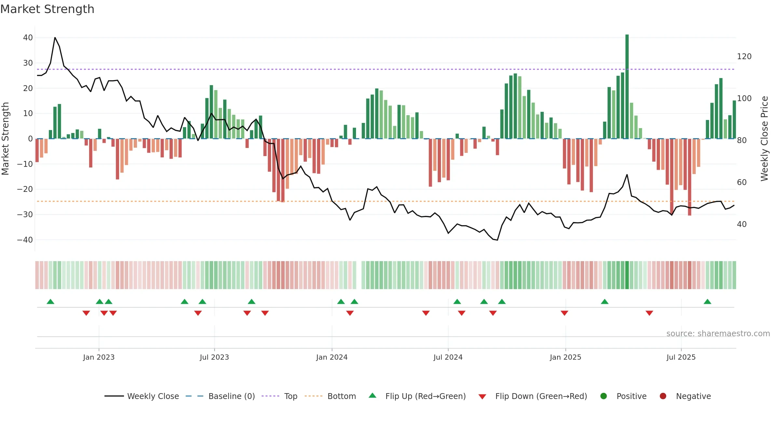Click the tallest green bar above 40
The height and width of the screenshot is (439, 781).
(627, 86)
